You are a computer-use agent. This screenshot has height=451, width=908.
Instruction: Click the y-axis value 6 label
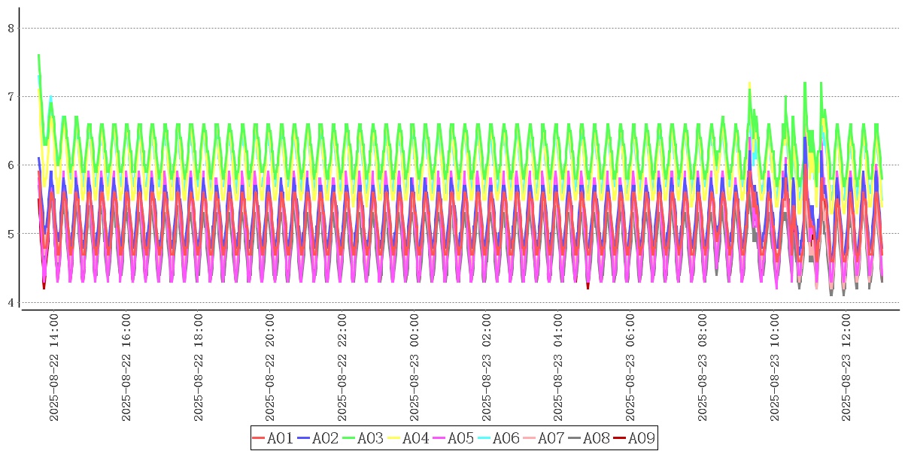coord(11,165)
